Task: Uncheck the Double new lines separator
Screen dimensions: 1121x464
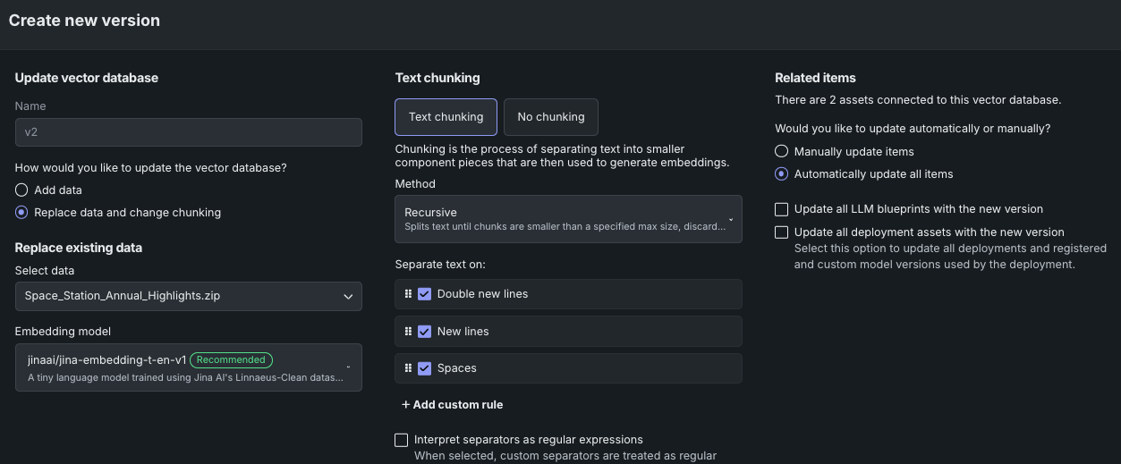Action: 425,294
